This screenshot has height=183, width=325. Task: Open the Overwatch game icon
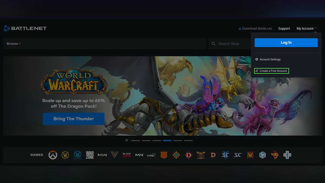pos(53,155)
